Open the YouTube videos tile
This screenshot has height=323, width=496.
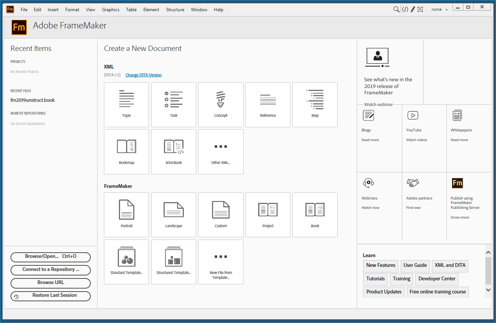424,138
